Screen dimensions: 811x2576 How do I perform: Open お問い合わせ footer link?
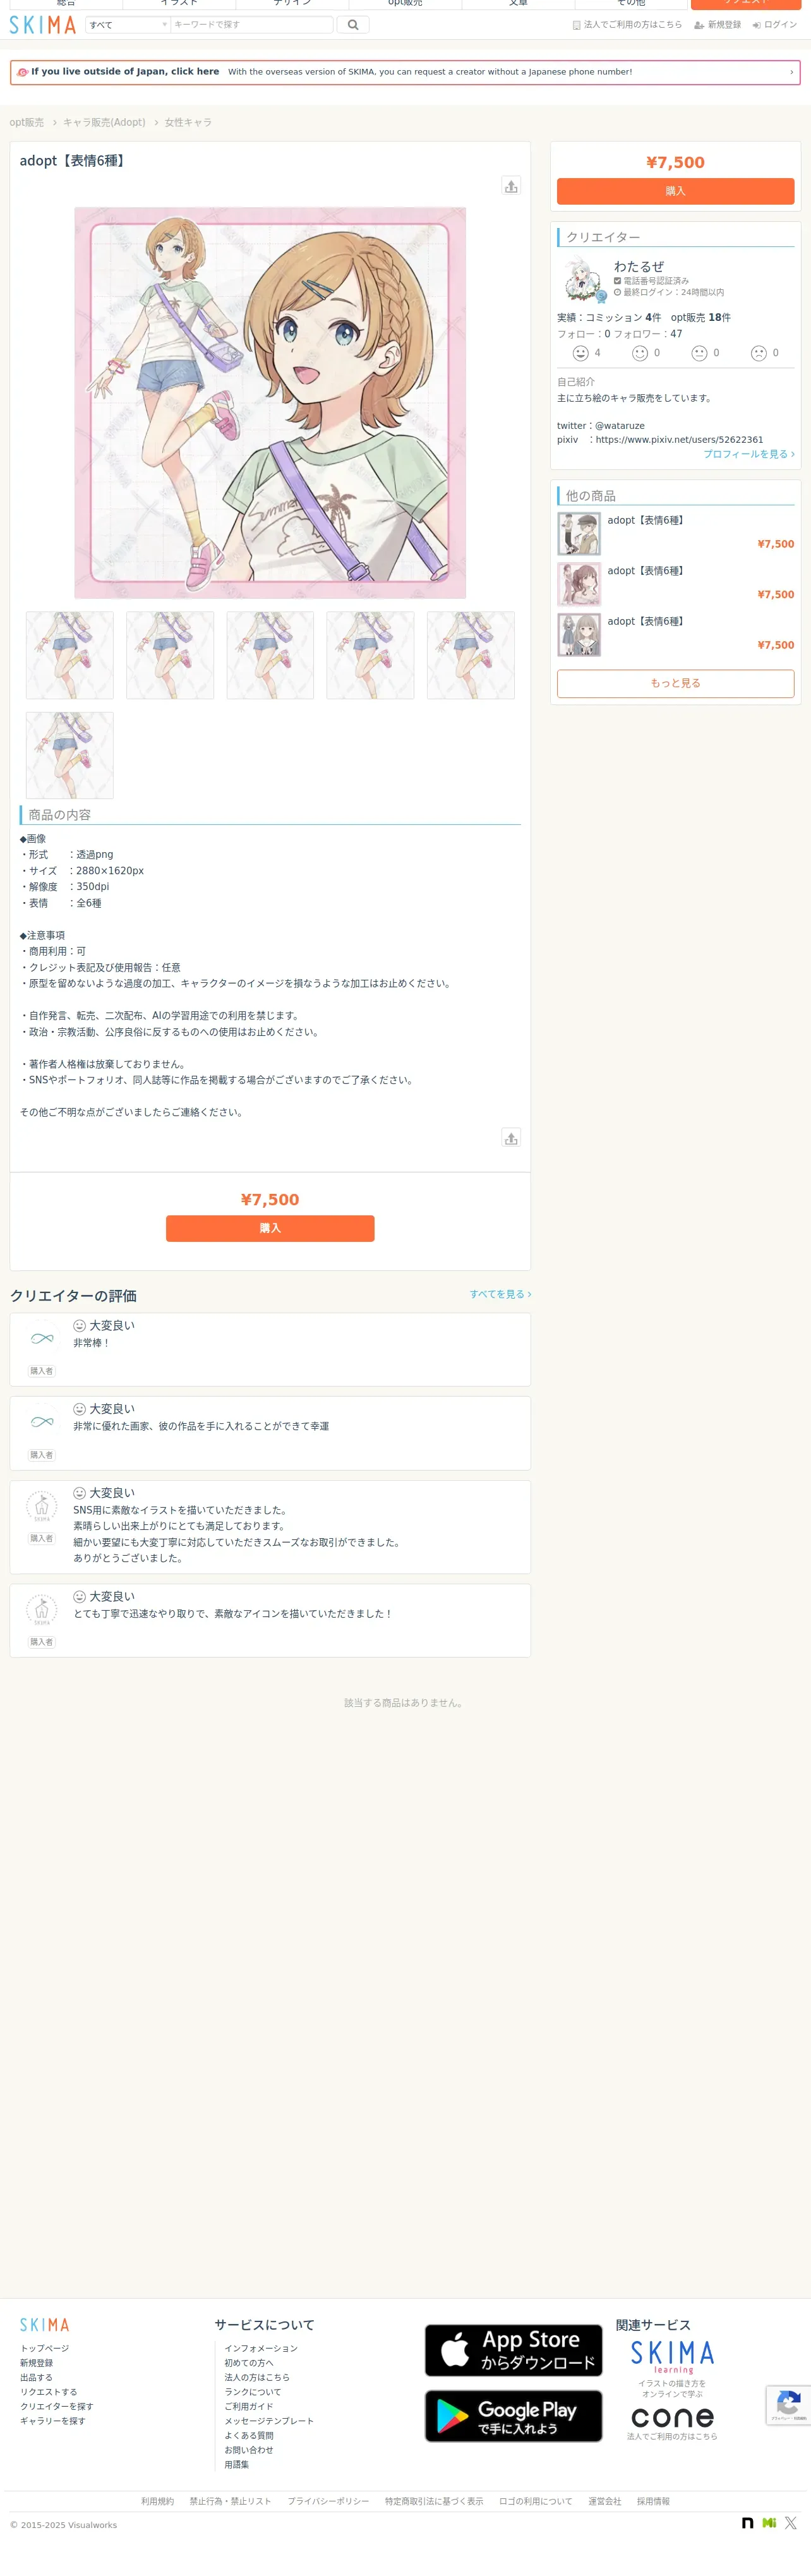[x=249, y=2450]
